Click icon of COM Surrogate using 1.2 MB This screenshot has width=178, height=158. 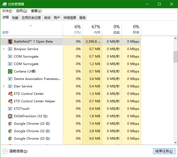[x=10, y=64]
